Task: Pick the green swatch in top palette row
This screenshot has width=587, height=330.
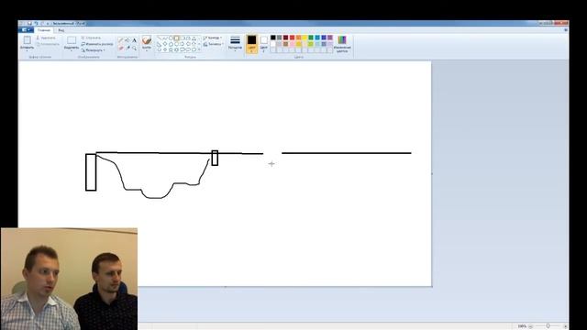Action: tap(311, 38)
